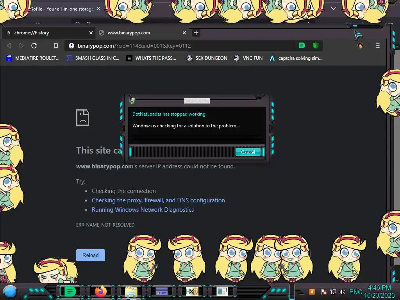View site info via the not-secure warning icon
400x300 pixels.
(71, 46)
